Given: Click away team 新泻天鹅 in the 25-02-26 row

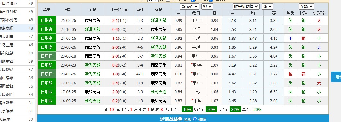Looking at the screenshot, I should 159,20.
